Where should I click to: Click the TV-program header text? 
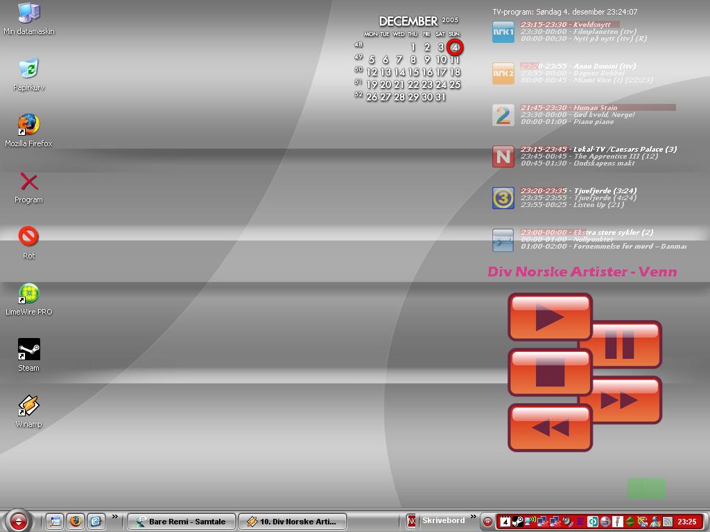pyautogui.click(x=564, y=12)
